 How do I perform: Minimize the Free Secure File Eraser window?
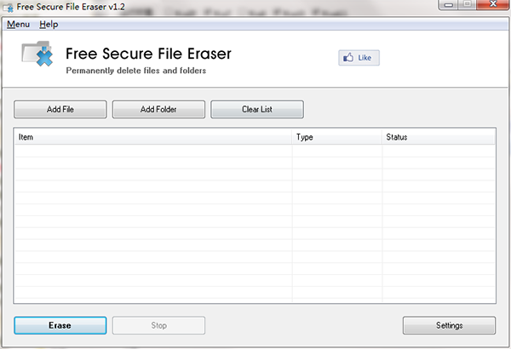448,6
